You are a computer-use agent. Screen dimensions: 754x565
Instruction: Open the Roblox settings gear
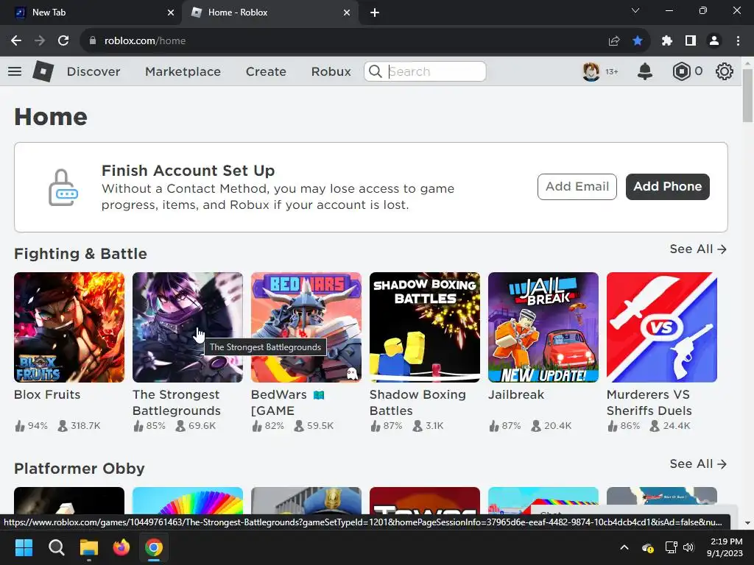coord(725,71)
